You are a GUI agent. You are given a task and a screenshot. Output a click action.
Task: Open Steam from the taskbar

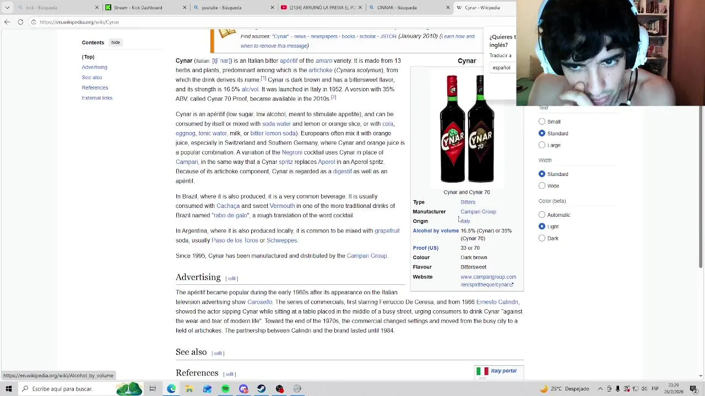[x=261, y=389]
